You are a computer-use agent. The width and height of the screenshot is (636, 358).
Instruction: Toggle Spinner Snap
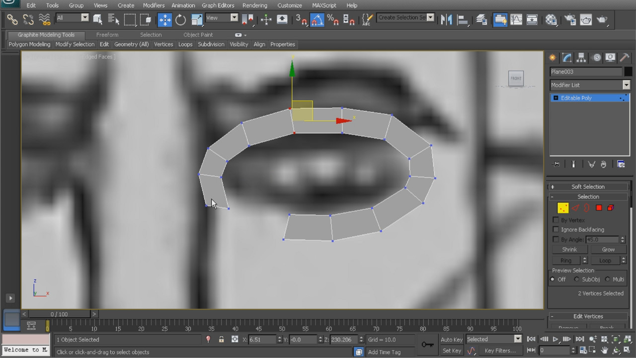click(349, 19)
